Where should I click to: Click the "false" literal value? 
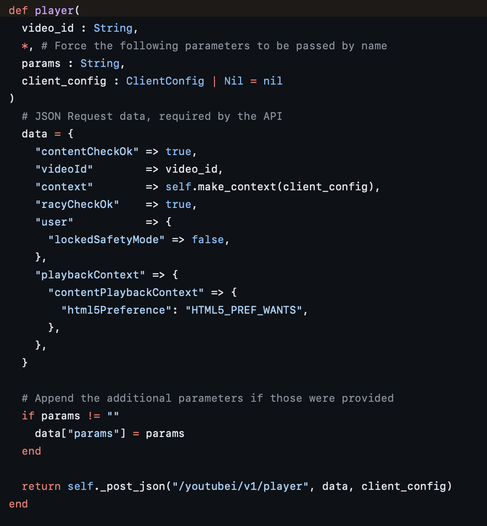[208, 240]
